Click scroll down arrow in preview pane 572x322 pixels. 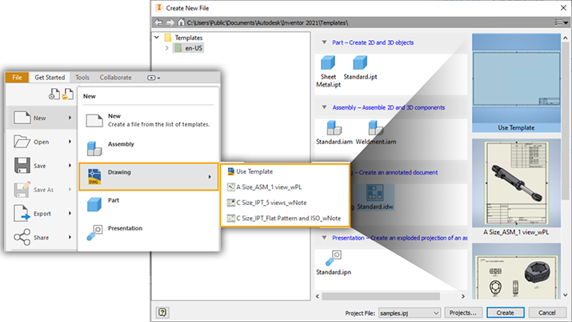[565, 295]
